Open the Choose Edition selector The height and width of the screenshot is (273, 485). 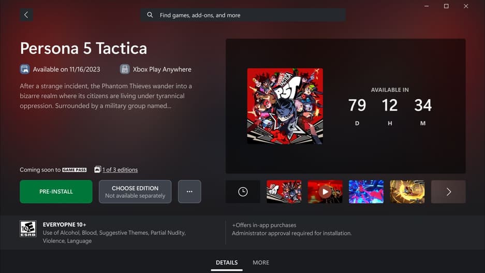point(135,192)
